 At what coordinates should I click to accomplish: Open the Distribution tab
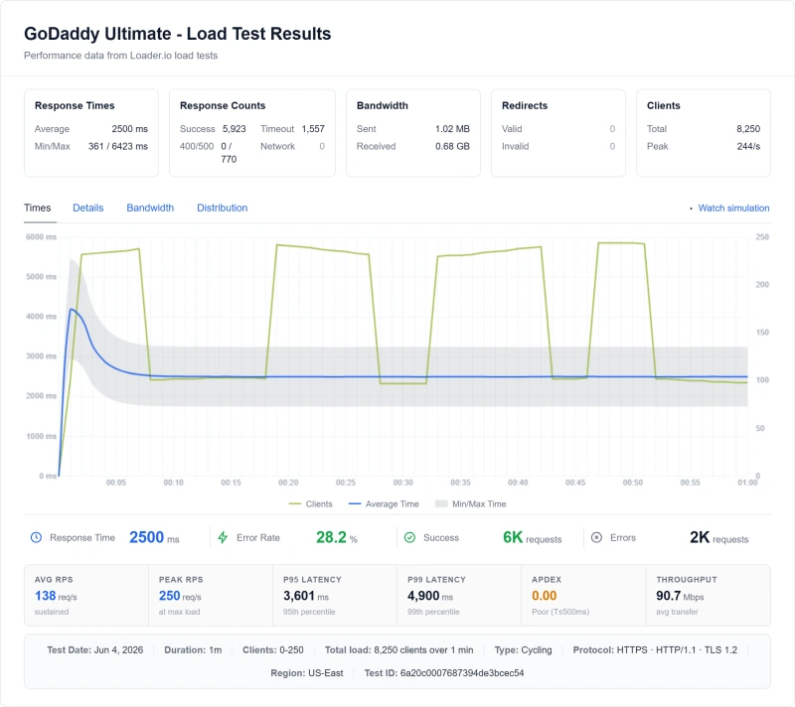click(222, 208)
